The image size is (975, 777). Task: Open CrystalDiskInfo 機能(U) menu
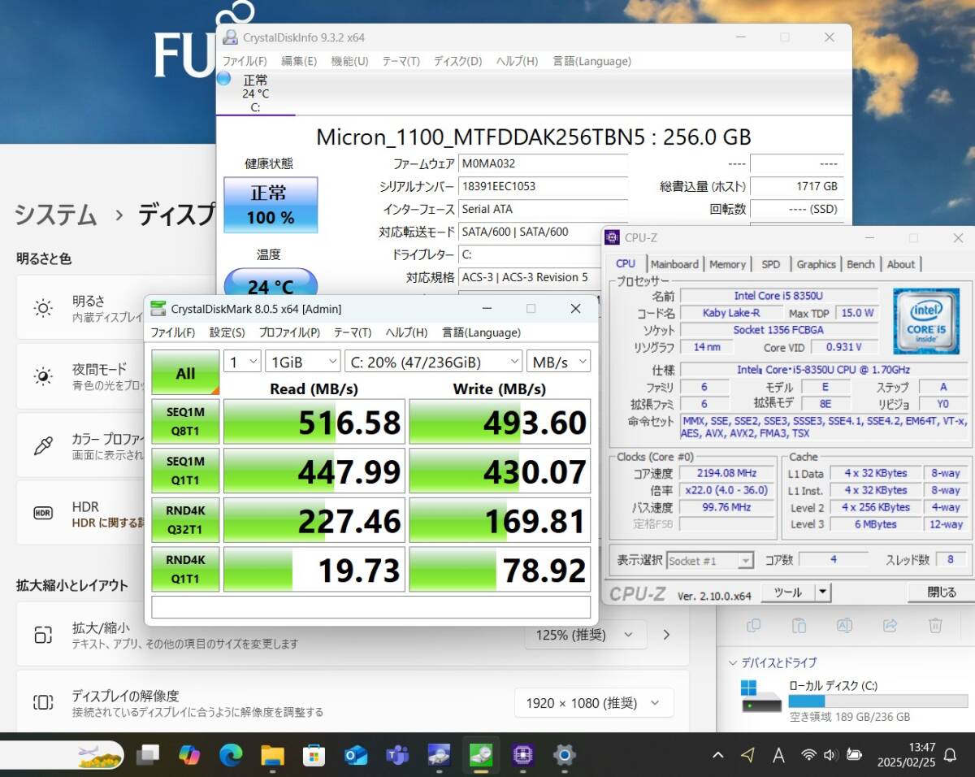[349, 61]
